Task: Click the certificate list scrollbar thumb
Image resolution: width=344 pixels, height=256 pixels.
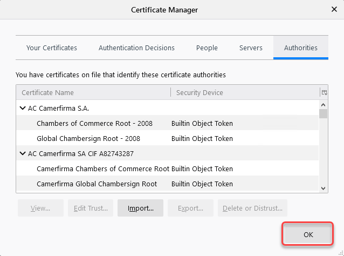Action: click(x=324, y=113)
